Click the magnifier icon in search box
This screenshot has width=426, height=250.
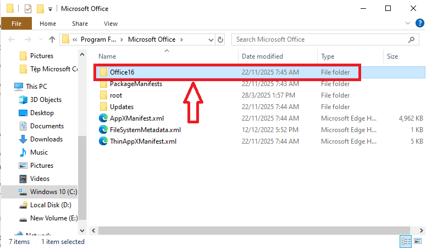point(411,39)
